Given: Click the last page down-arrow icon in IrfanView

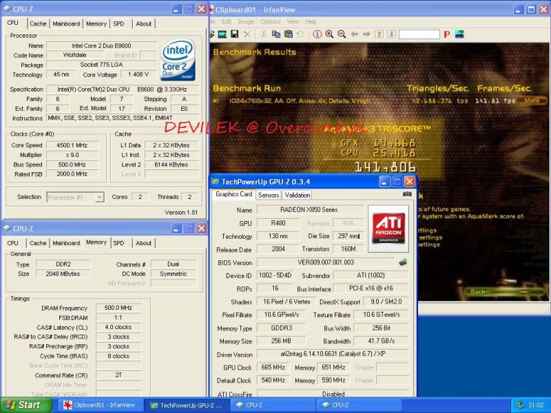Looking at the screenshot, I should 391,34.
